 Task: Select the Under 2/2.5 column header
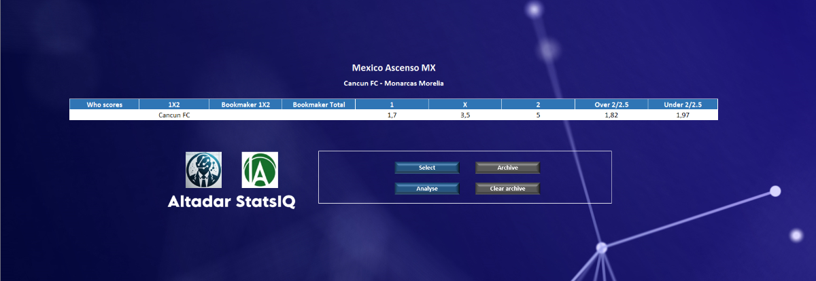click(x=682, y=105)
